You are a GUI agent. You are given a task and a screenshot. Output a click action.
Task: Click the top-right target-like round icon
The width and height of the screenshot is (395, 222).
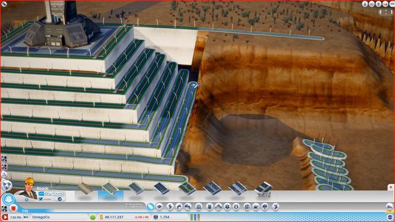pos(372,4)
